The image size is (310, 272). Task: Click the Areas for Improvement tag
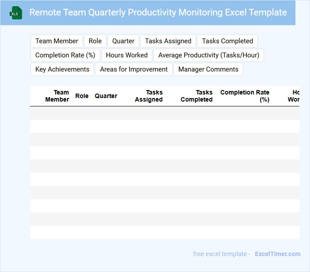[134, 69]
